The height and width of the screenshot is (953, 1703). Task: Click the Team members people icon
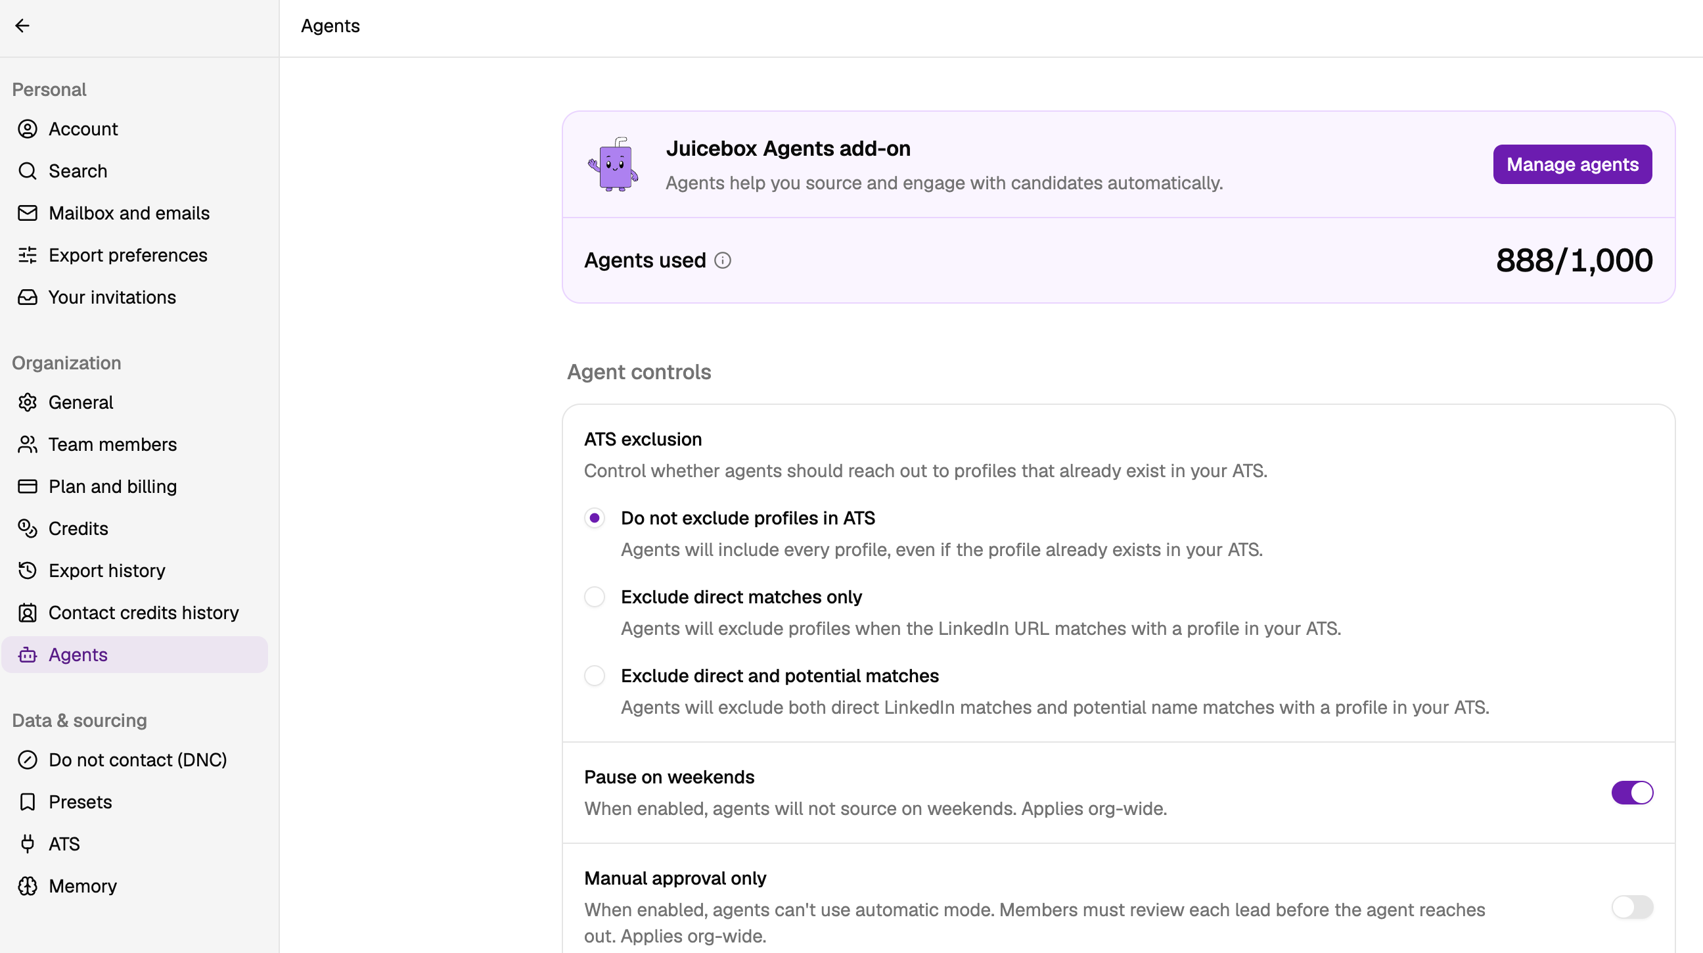coord(27,444)
